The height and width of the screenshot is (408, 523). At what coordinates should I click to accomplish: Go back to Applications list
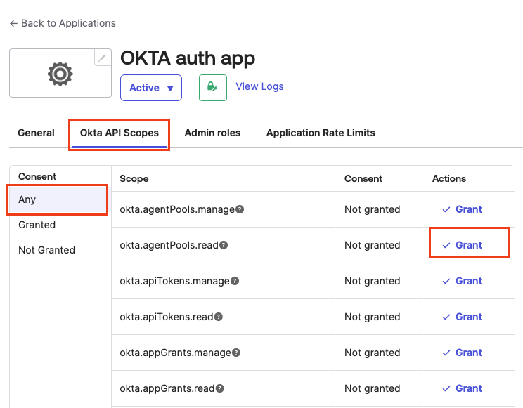[63, 23]
